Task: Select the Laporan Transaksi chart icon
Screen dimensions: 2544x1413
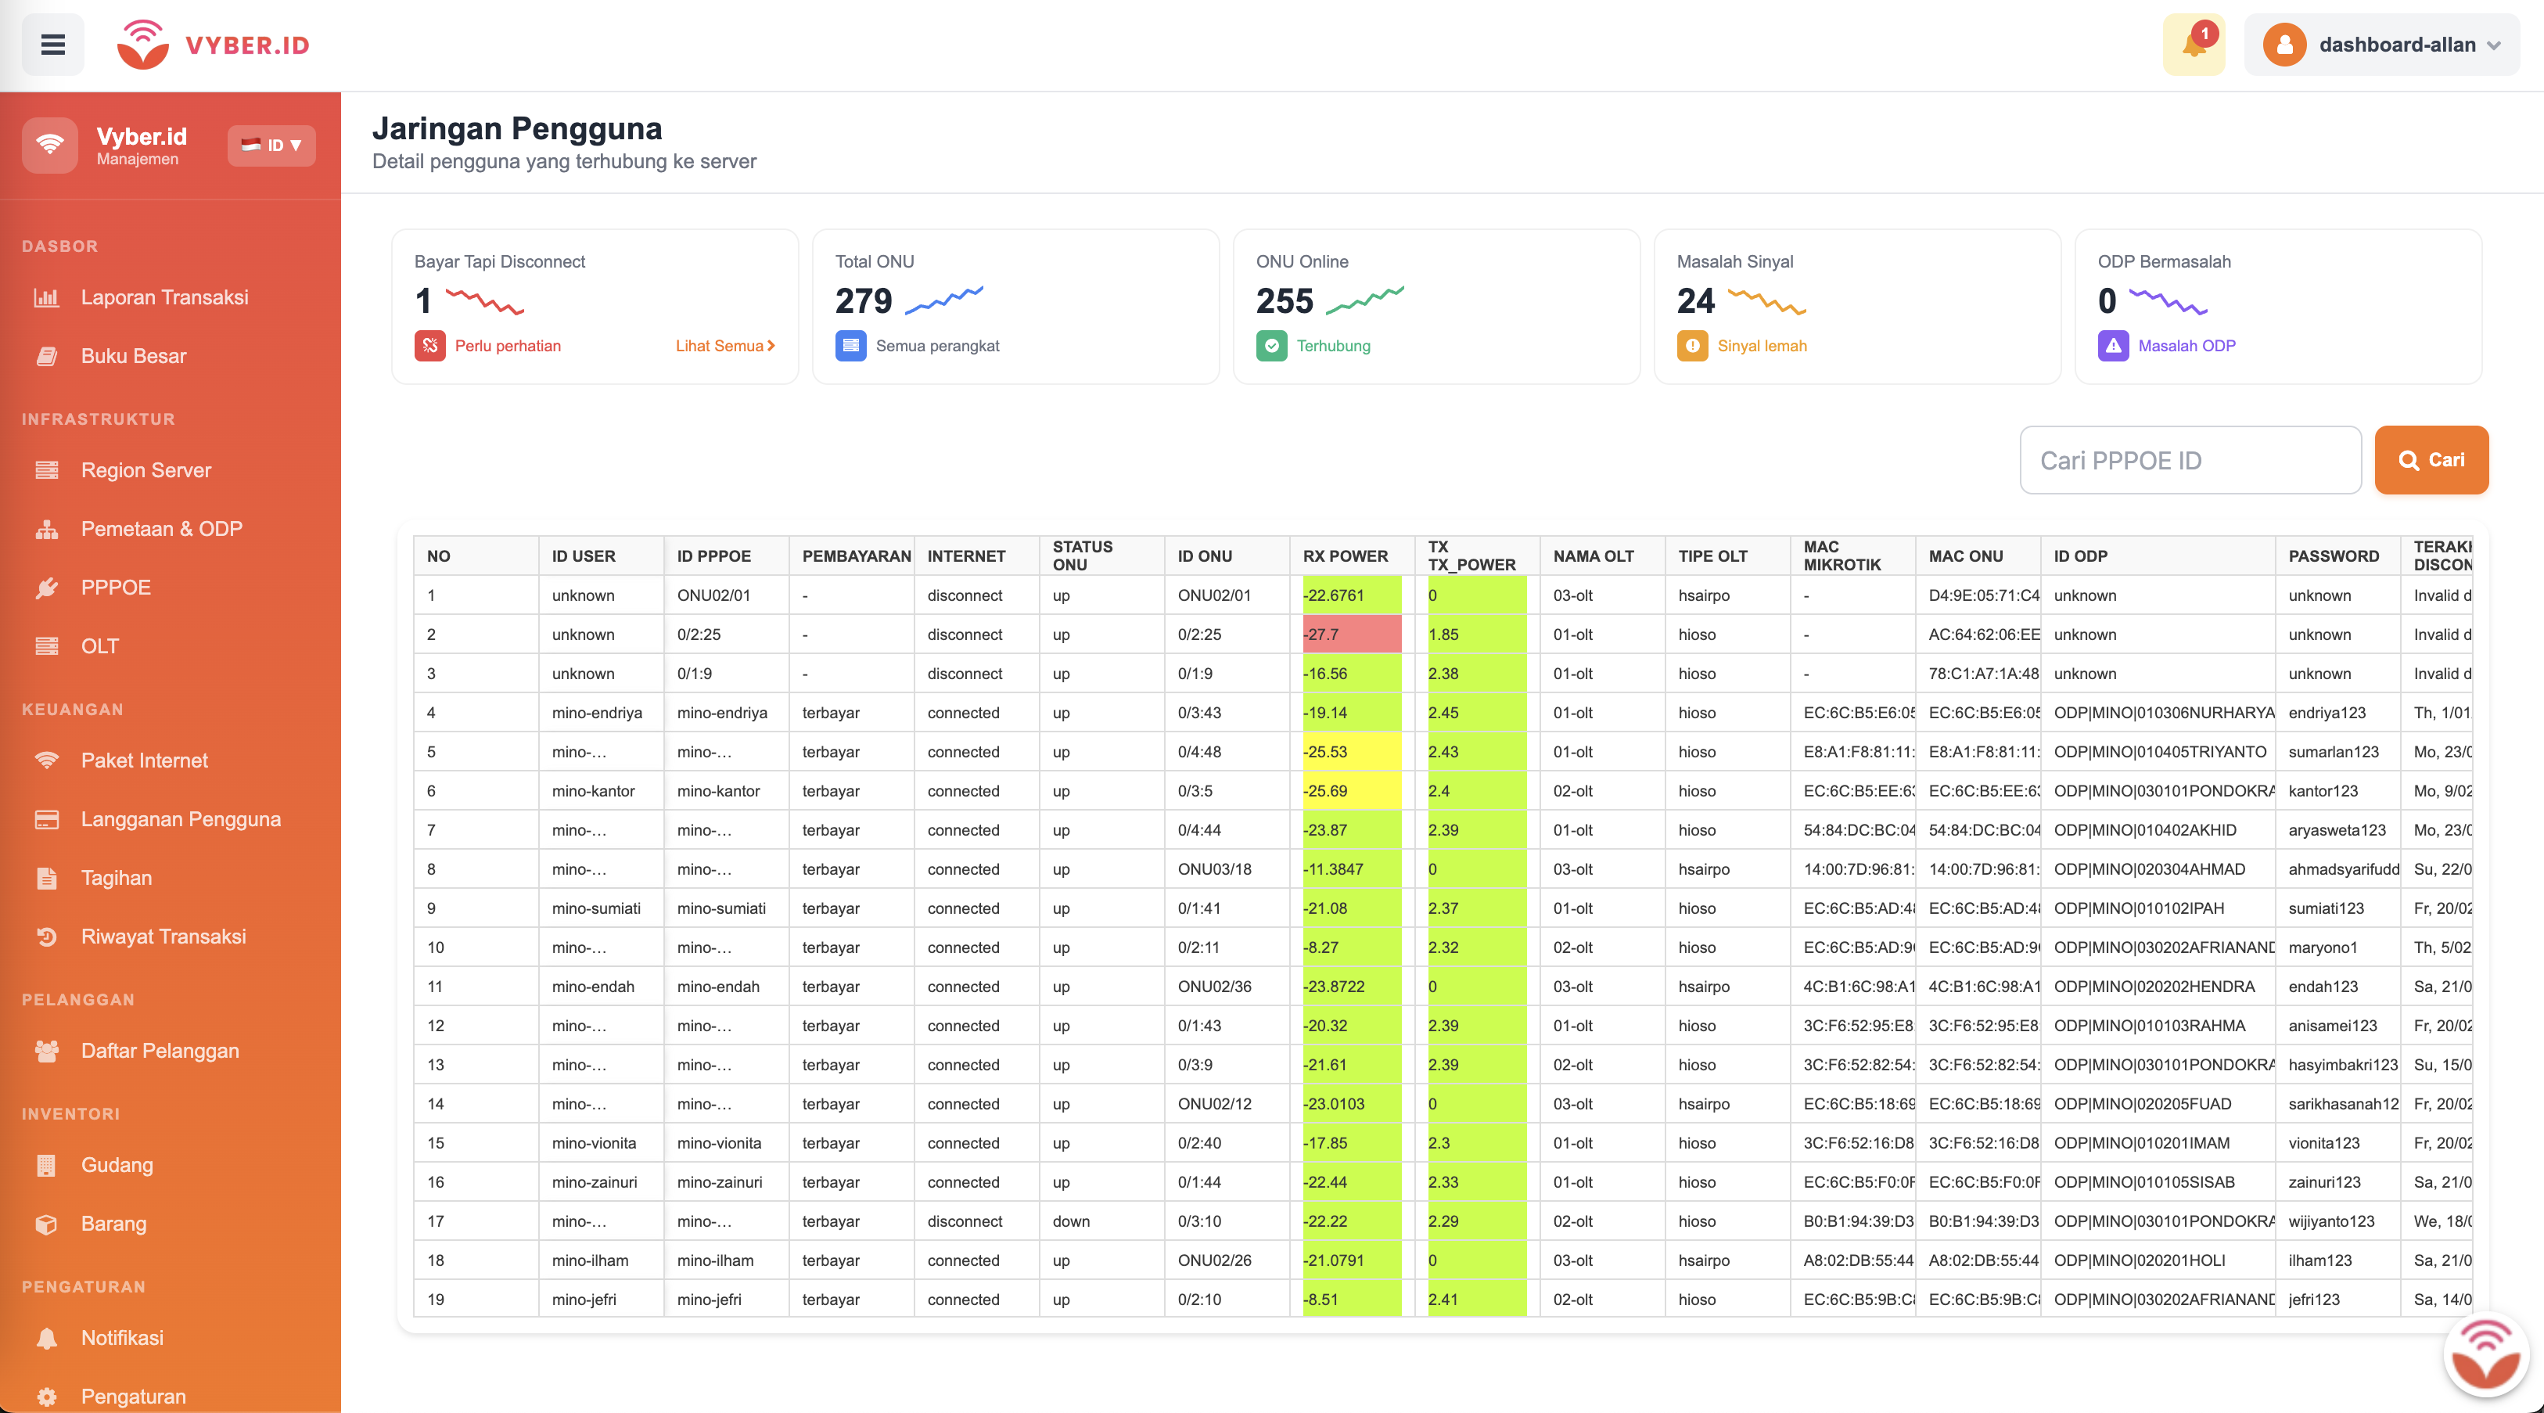Action: coord(48,297)
